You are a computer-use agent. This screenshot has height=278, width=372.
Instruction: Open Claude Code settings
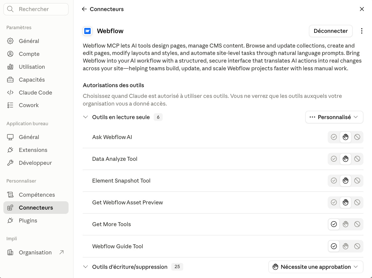point(36,92)
